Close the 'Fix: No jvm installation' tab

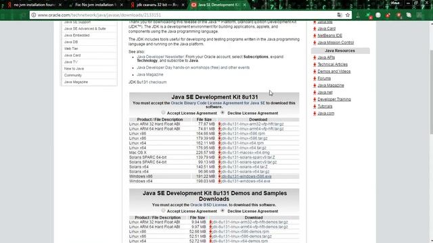(122, 5)
